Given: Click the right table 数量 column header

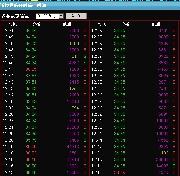Looking at the screenshot, I should tap(156, 24).
